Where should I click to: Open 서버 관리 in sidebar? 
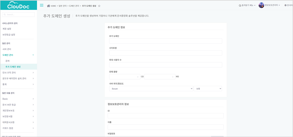pyautogui.click(x=7, y=49)
